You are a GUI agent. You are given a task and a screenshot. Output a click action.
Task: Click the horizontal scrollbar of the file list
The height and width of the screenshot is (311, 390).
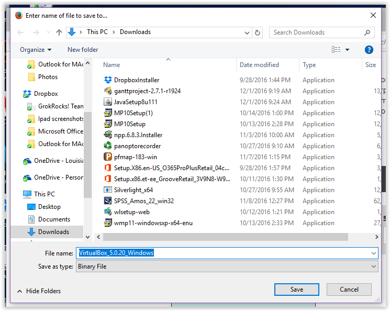tap(225, 237)
